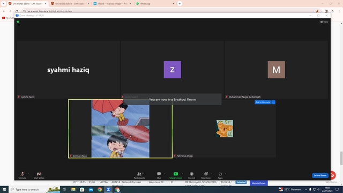Close the ImgBB browser tab
343x193 pixels.
131,4
